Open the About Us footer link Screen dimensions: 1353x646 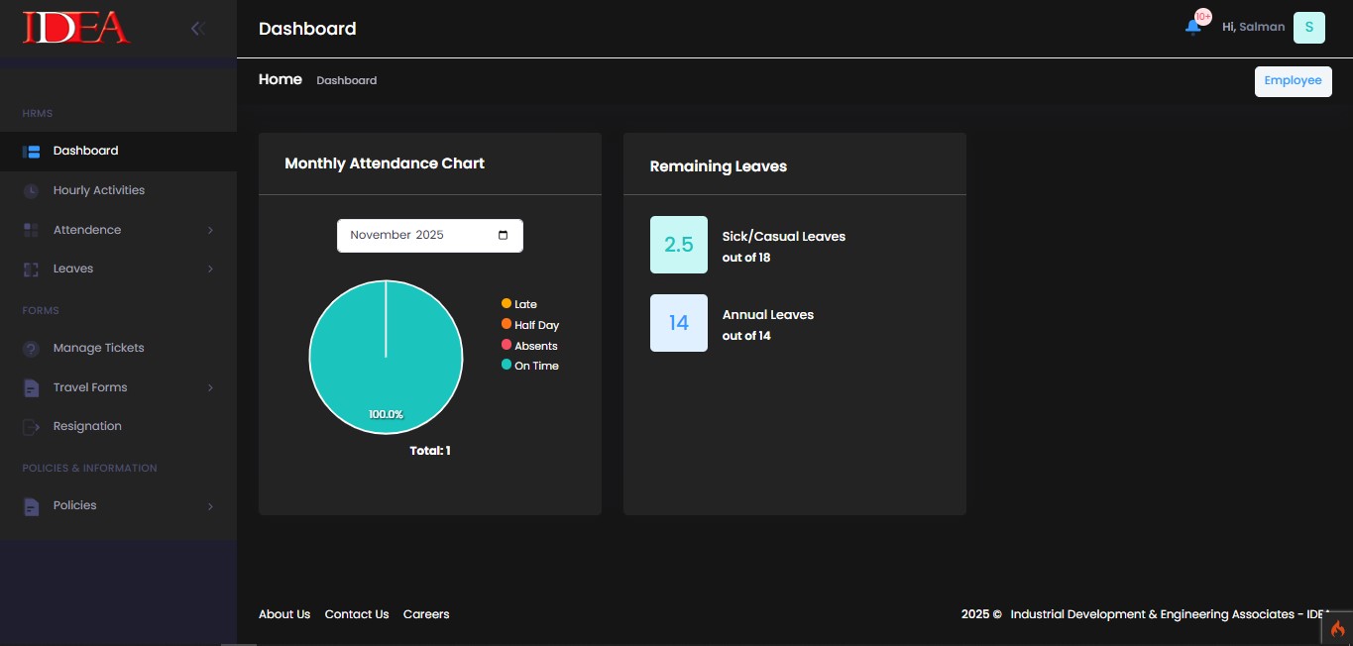[x=284, y=614]
